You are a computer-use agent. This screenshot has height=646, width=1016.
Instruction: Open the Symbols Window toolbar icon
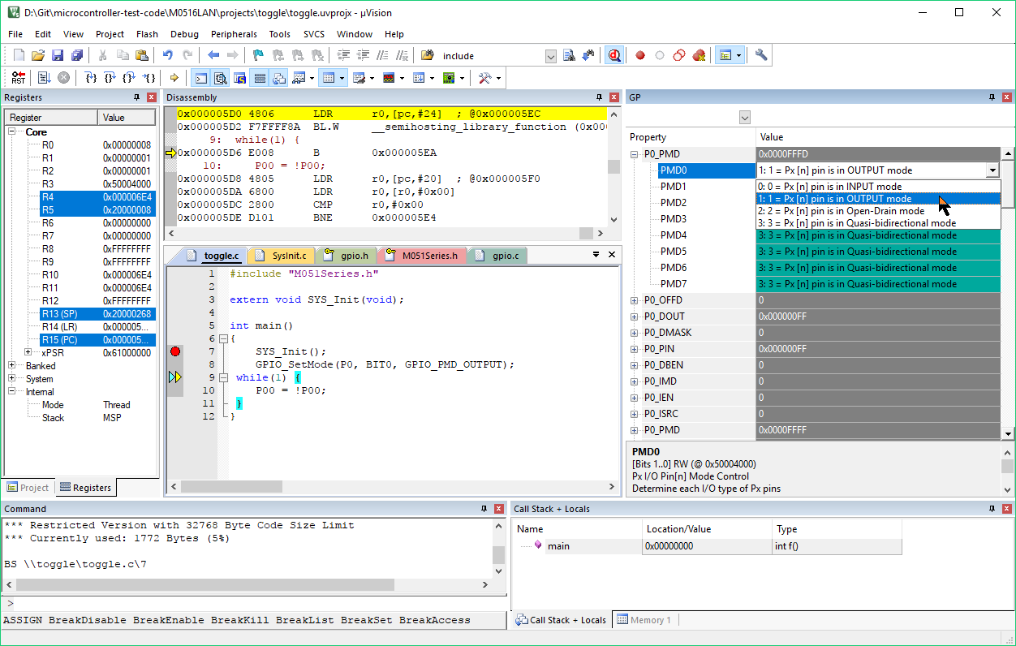click(240, 78)
